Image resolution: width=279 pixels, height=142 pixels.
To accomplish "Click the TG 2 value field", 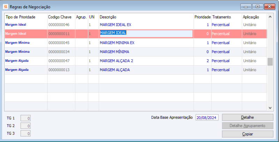I will tap(25, 126).
